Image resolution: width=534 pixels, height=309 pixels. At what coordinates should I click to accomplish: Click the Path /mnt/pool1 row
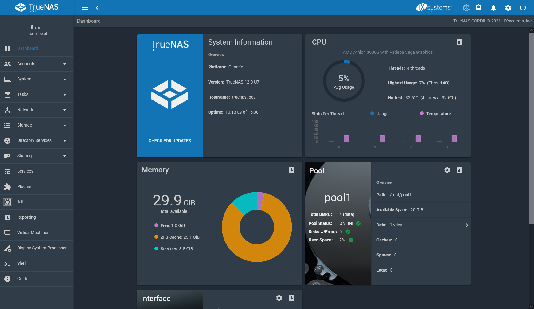pyautogui.click(x=421, y=195)
